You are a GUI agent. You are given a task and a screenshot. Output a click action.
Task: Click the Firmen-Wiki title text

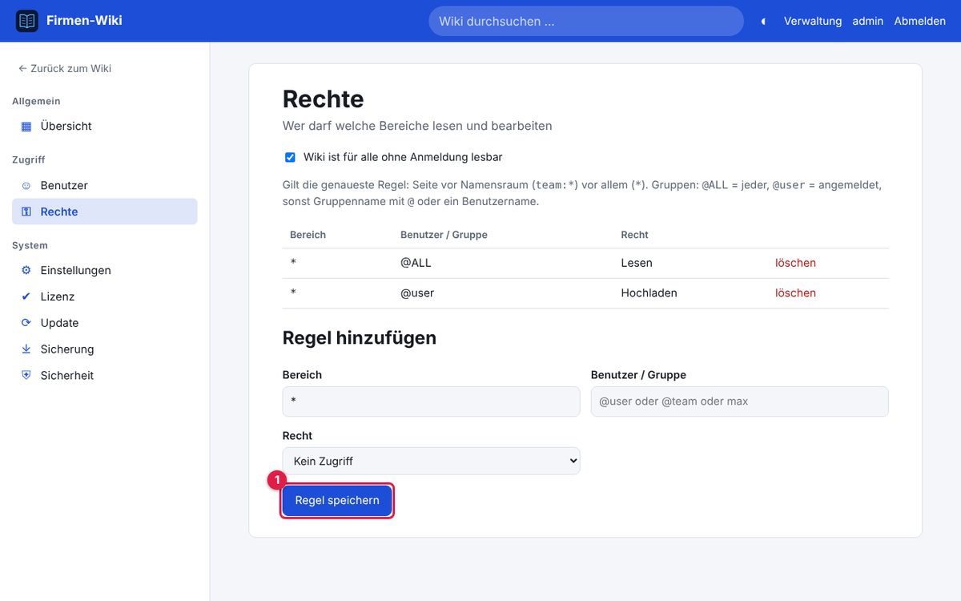click(x=84, y=21)
